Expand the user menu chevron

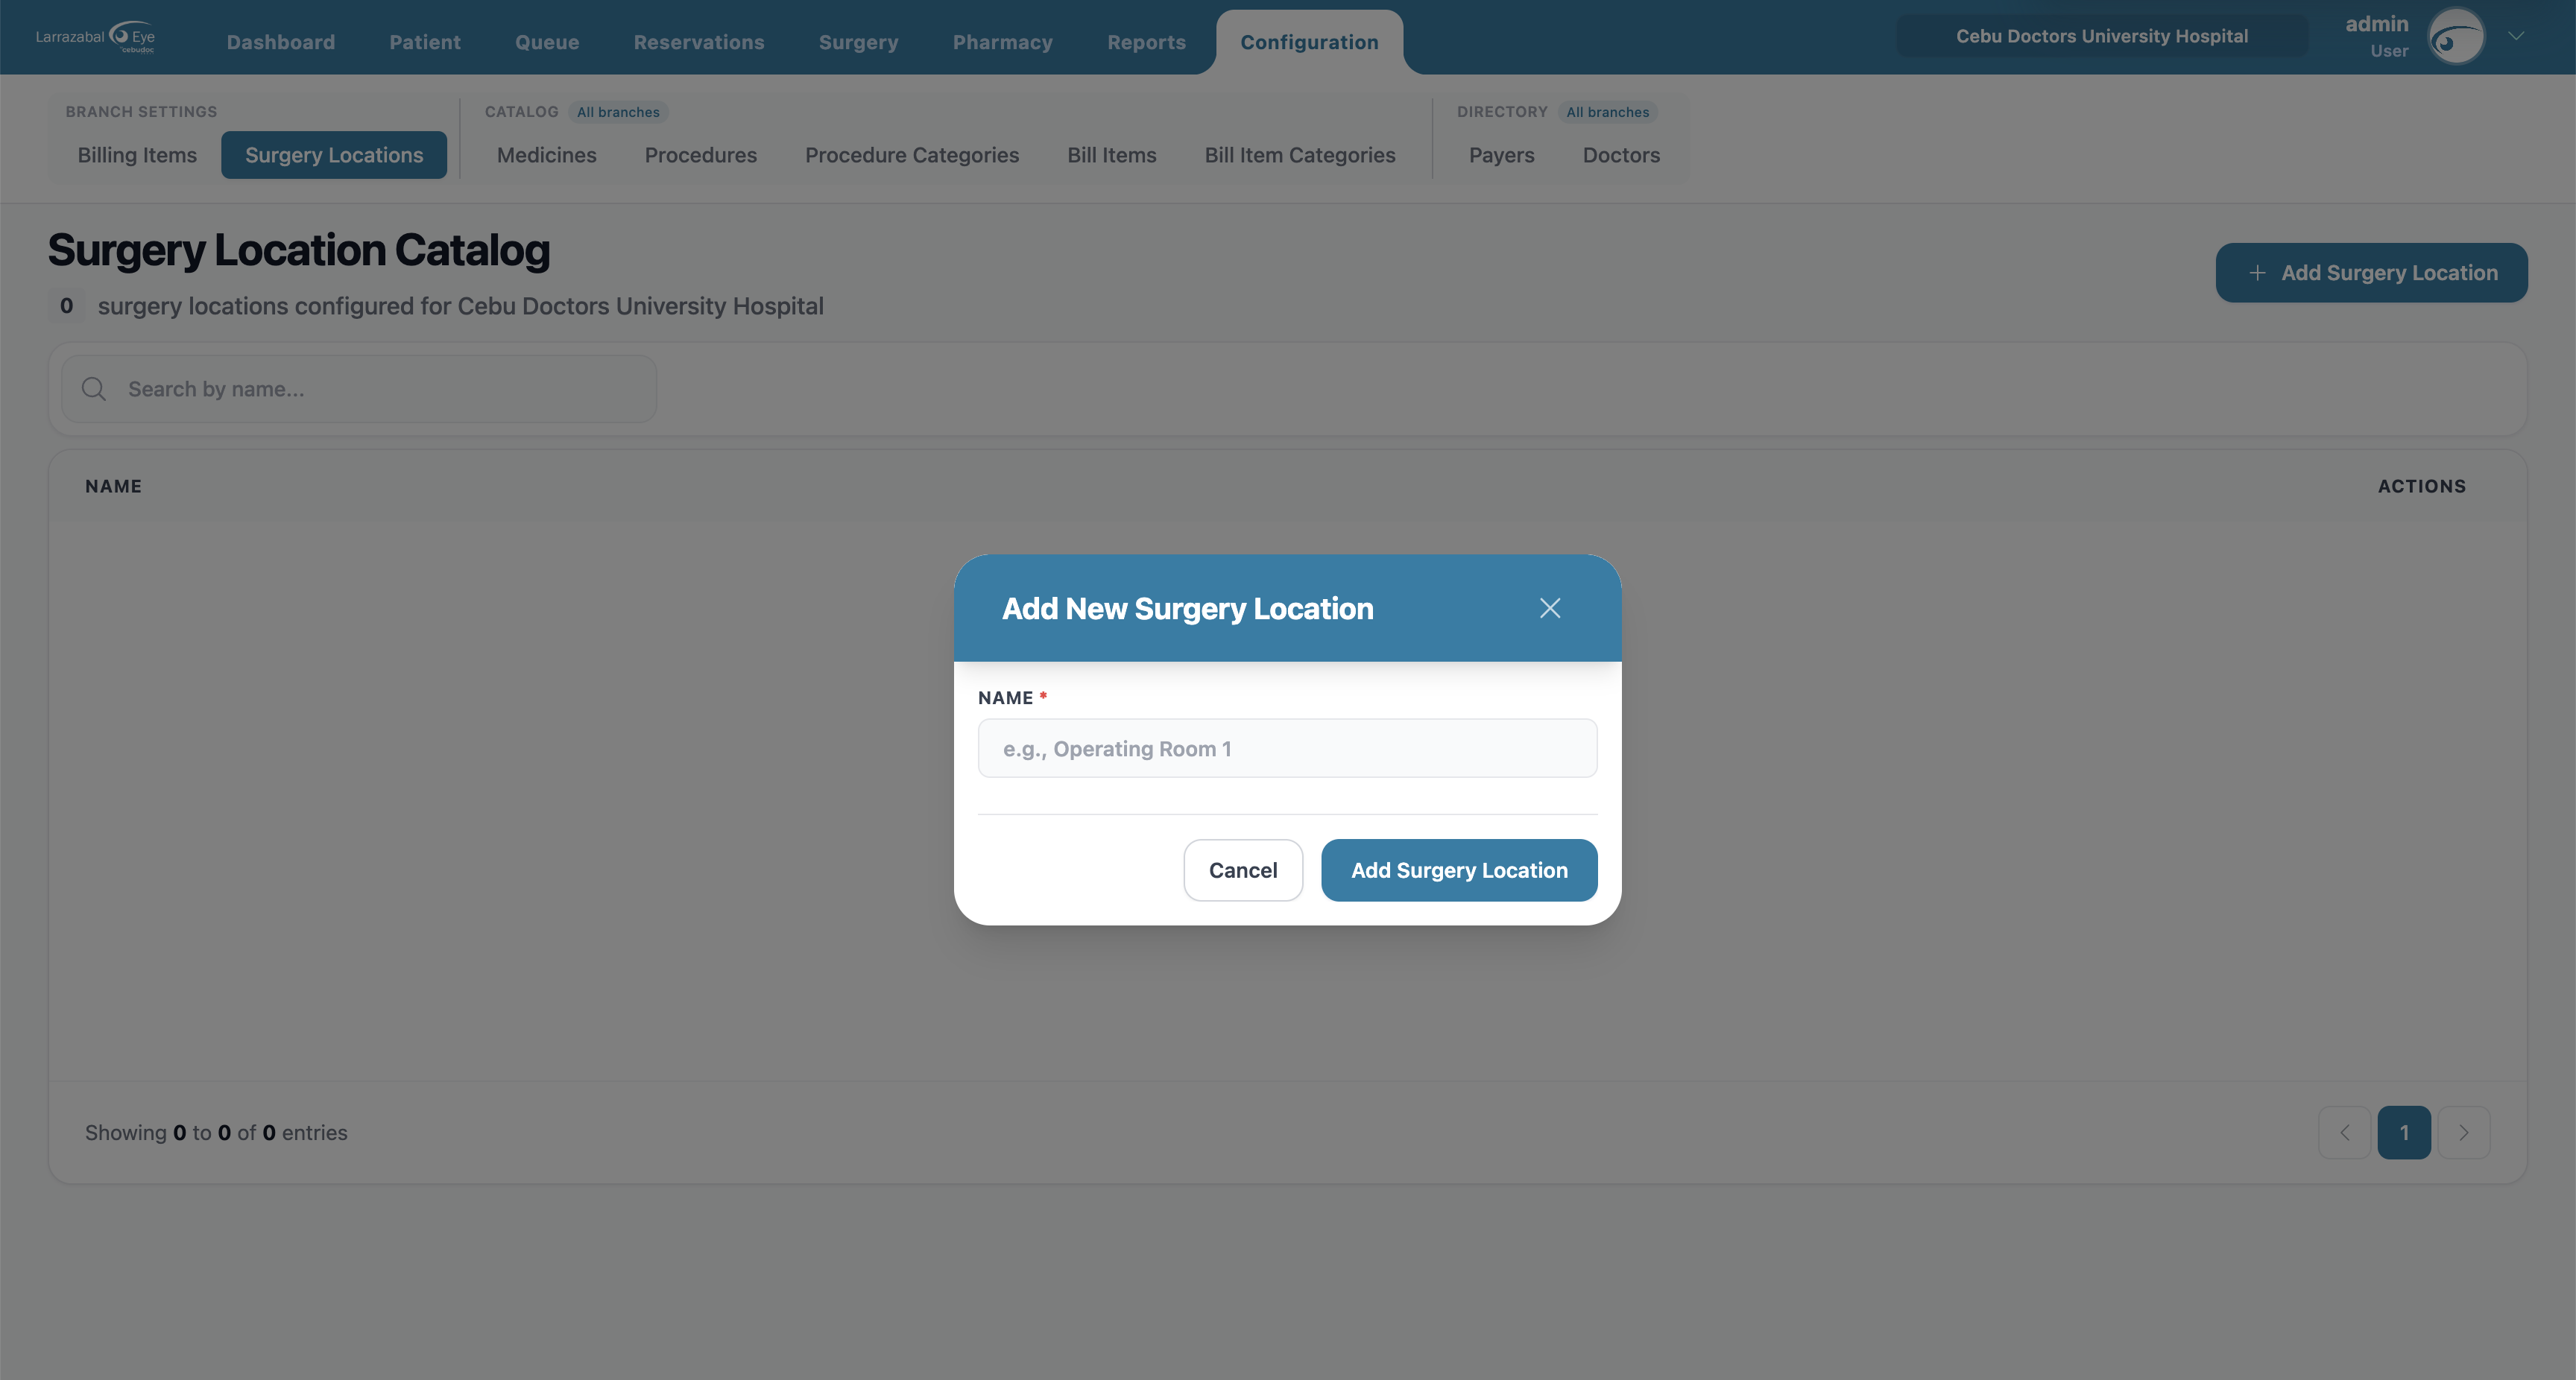tap(2516, 36)
